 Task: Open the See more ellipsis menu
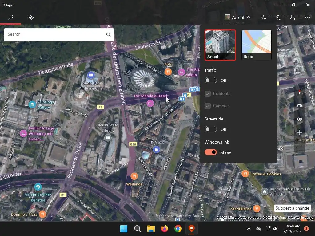point(308,18)
